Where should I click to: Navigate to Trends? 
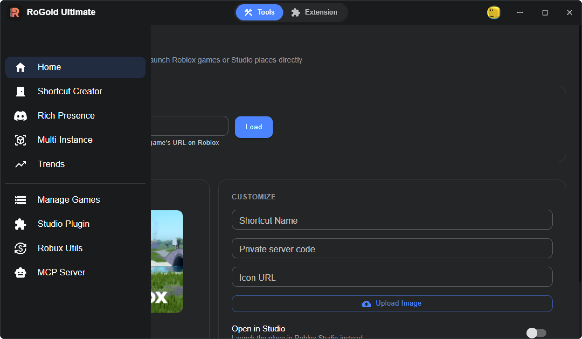[x=75, y=164]
